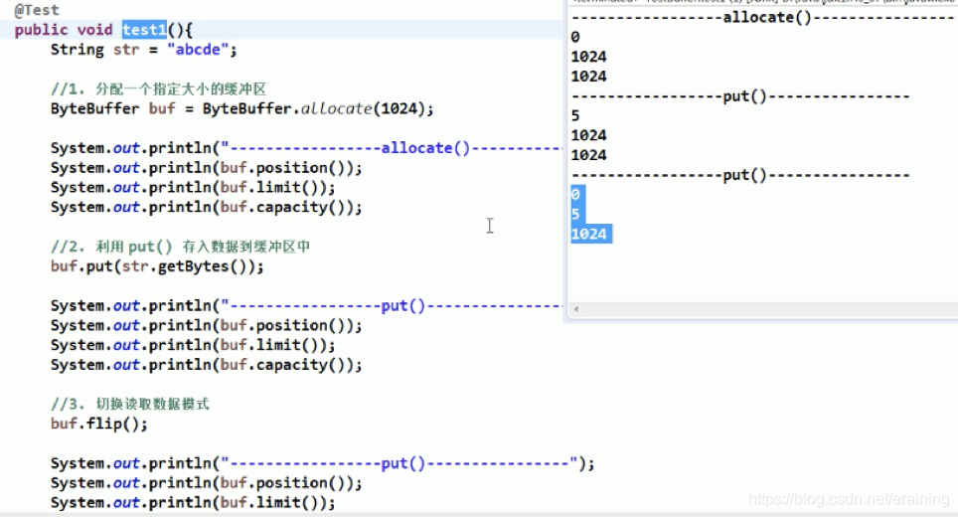Click the unhighlighted 5 in console output
This screenshot has height=517, width=958.
(575, 116)
